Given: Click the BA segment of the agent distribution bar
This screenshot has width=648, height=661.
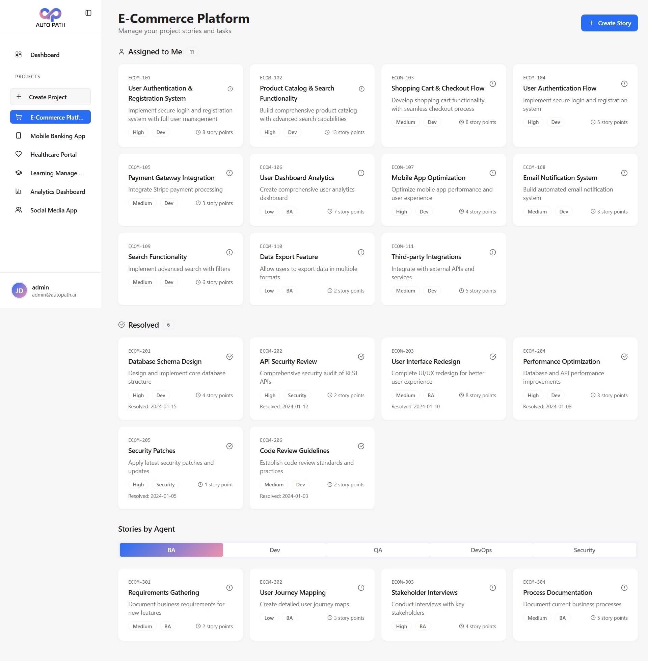Looking at the screenshot, I should tap(171, 550).
